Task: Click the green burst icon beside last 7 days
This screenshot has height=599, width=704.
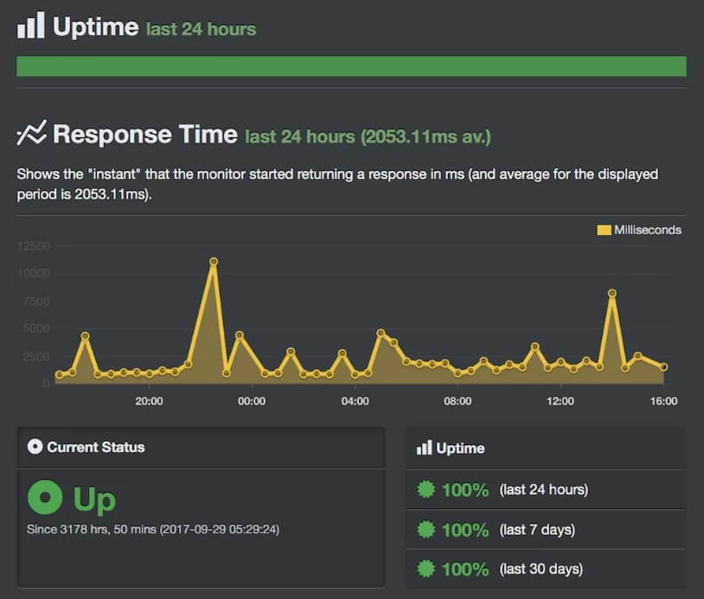Action: click(x=425, y=529)
